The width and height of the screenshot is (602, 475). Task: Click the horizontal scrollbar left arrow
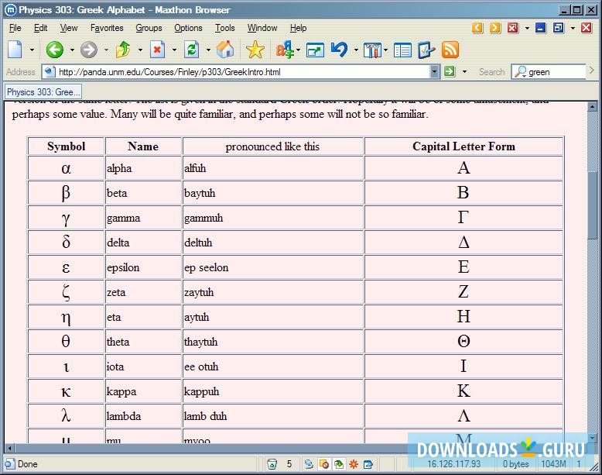(9, 448)
